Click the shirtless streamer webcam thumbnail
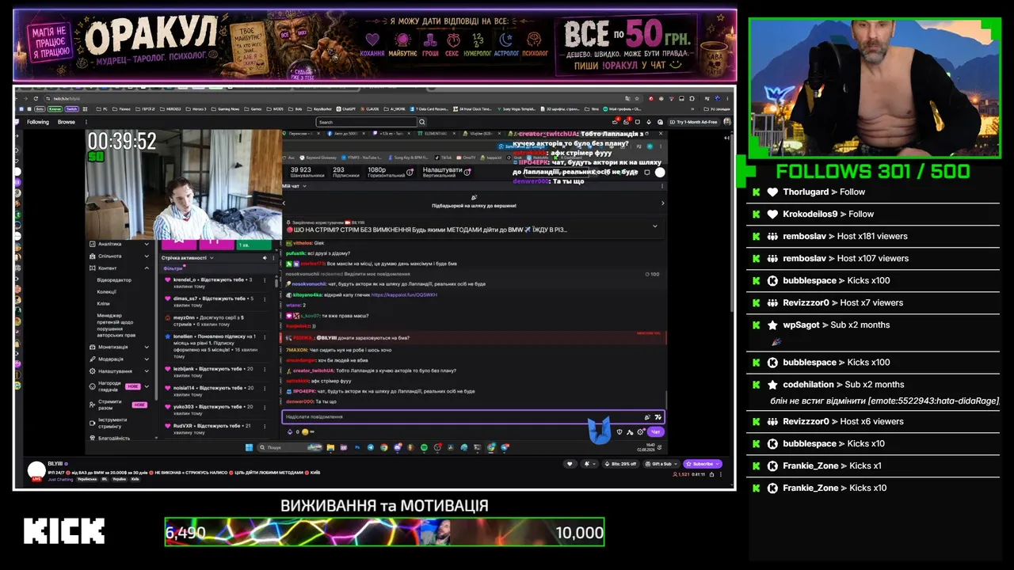Image resolution: width=1014 pixels, height=570 pixels. point(875,87)
